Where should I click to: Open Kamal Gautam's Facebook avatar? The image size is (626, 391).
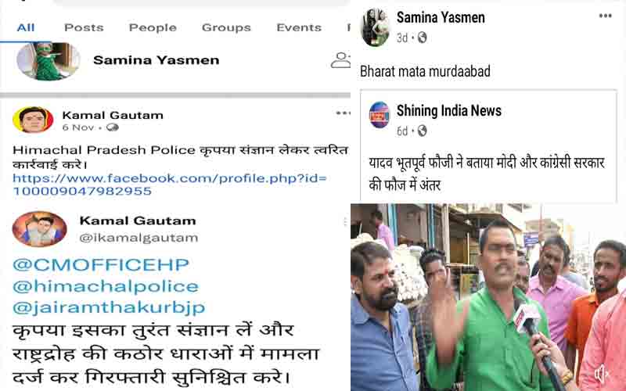pos(33,120)
